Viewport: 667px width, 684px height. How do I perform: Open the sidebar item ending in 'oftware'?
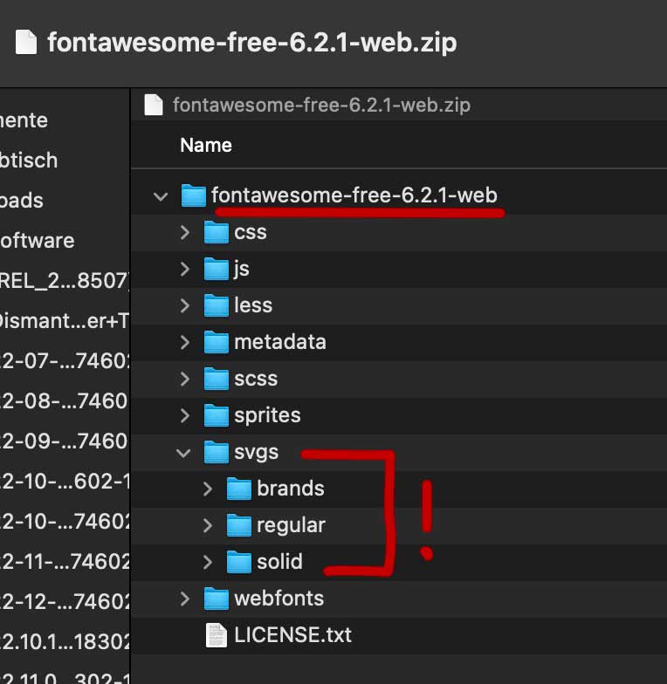pyautogui.click(x=38, y=241)
